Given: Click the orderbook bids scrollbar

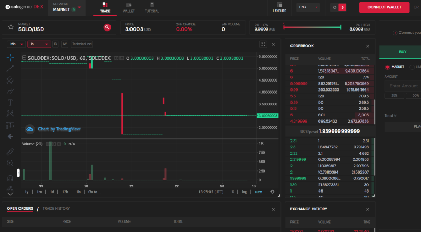Looking at the screenshot, I should coord(374,157).
